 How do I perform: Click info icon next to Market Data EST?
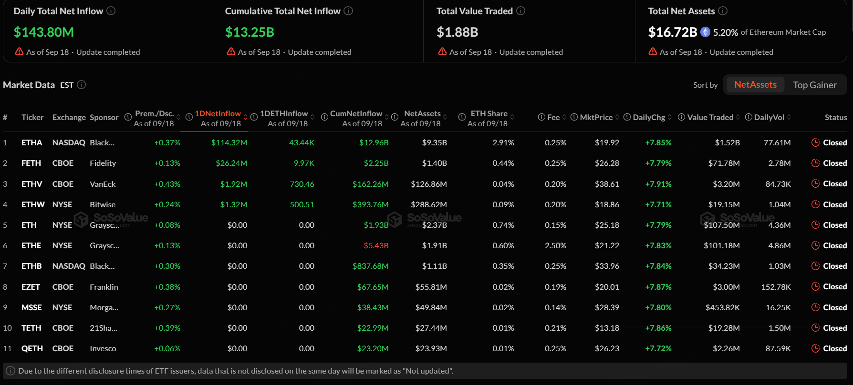coord(82,84)
